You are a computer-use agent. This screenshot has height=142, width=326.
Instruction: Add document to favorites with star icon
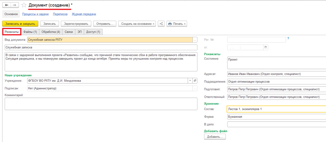[24, 5]
